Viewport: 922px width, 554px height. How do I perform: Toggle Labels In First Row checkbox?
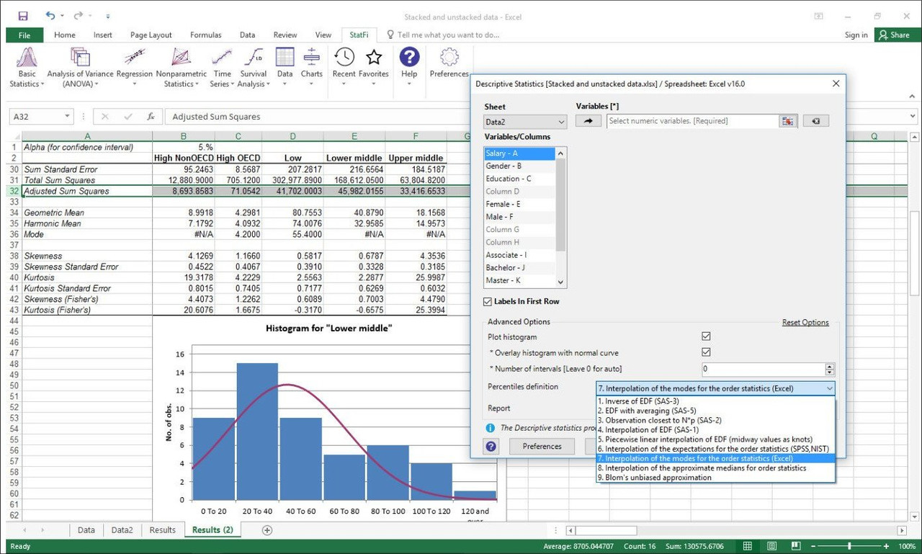click(488, 301)
